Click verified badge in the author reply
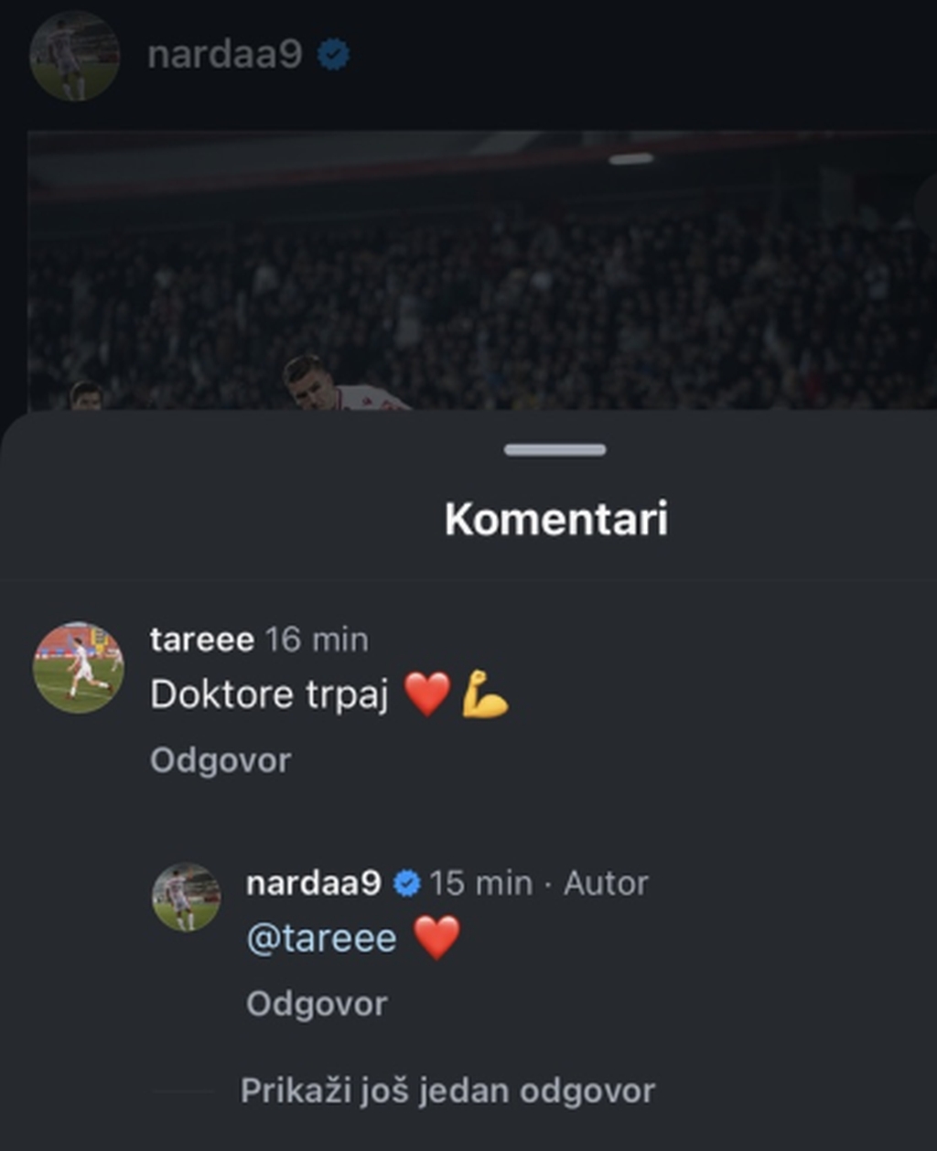The image size is (937, 1151). pyautogui.click(x=406, y=884)
